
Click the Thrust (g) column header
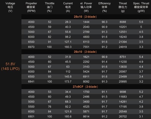click(123, 7)
